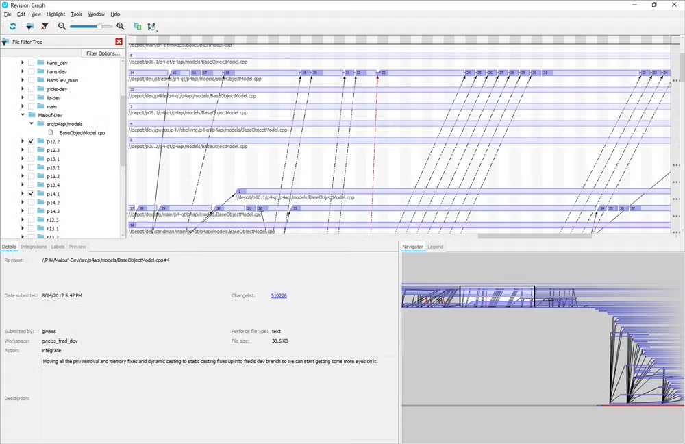Screen dimensions: 685x444
Task: Uncheck the p12.2 branch checkbox
Action: [31, 141]
